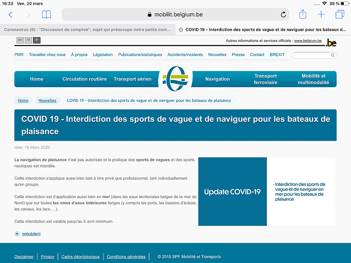351x263 pixels.
Task: Select the COVID 19 Interdiction tab
Action: 263,29
